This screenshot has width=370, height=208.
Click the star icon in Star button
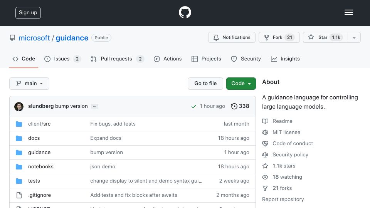tap(311, 37)
